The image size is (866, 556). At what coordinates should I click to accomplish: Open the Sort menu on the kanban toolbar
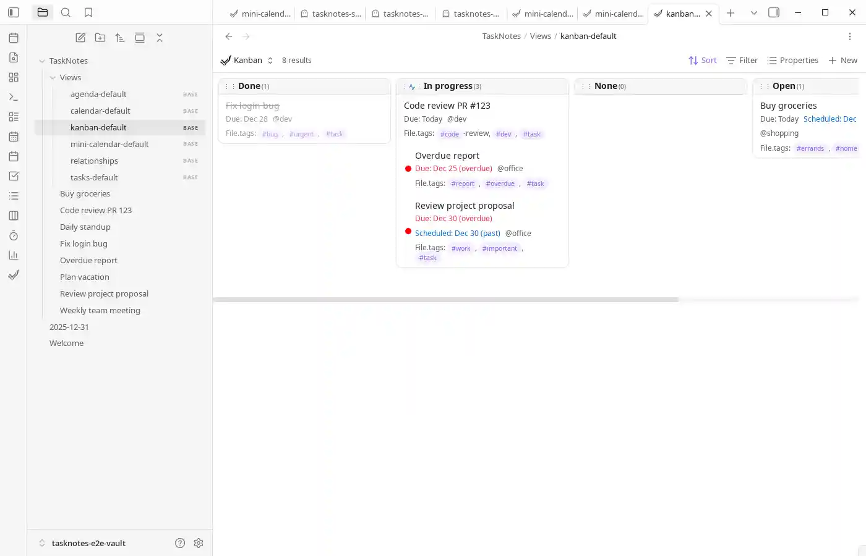click(x=703, y=60)
